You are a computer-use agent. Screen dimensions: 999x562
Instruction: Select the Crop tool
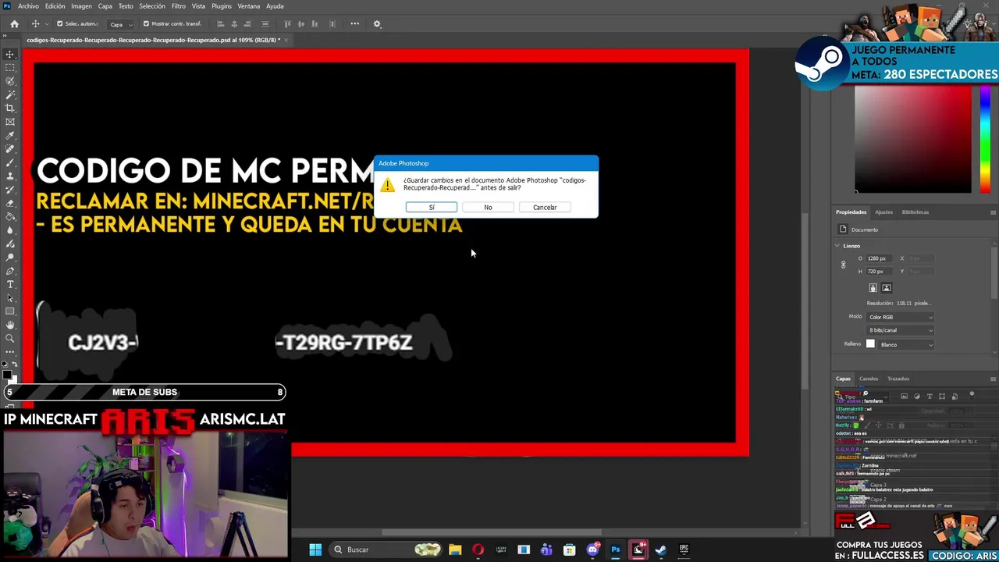10,108
